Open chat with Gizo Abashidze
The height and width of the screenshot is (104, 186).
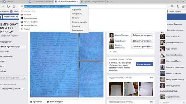[x=172, y=37]
